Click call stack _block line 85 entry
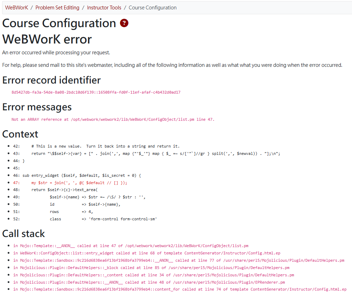 click(151, 268)
